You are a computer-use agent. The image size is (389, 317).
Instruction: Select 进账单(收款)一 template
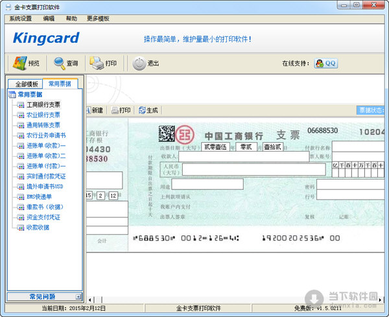[x=46, y=146]
